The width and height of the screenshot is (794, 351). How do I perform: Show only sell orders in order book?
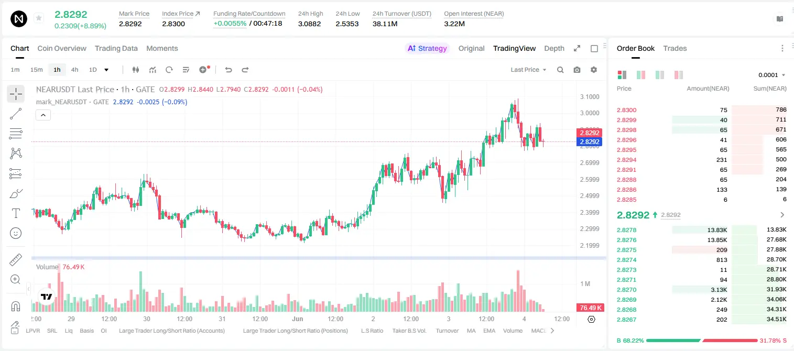tap(679, 75)
